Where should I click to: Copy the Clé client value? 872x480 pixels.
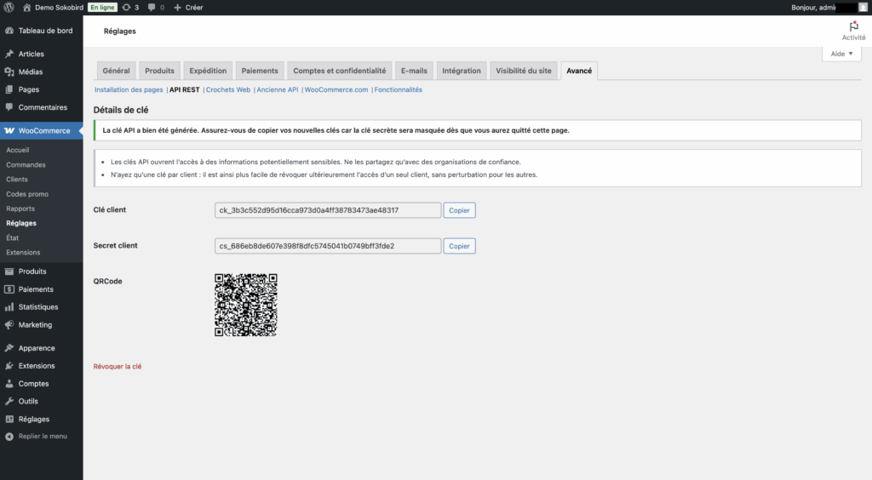click(459, 210)
